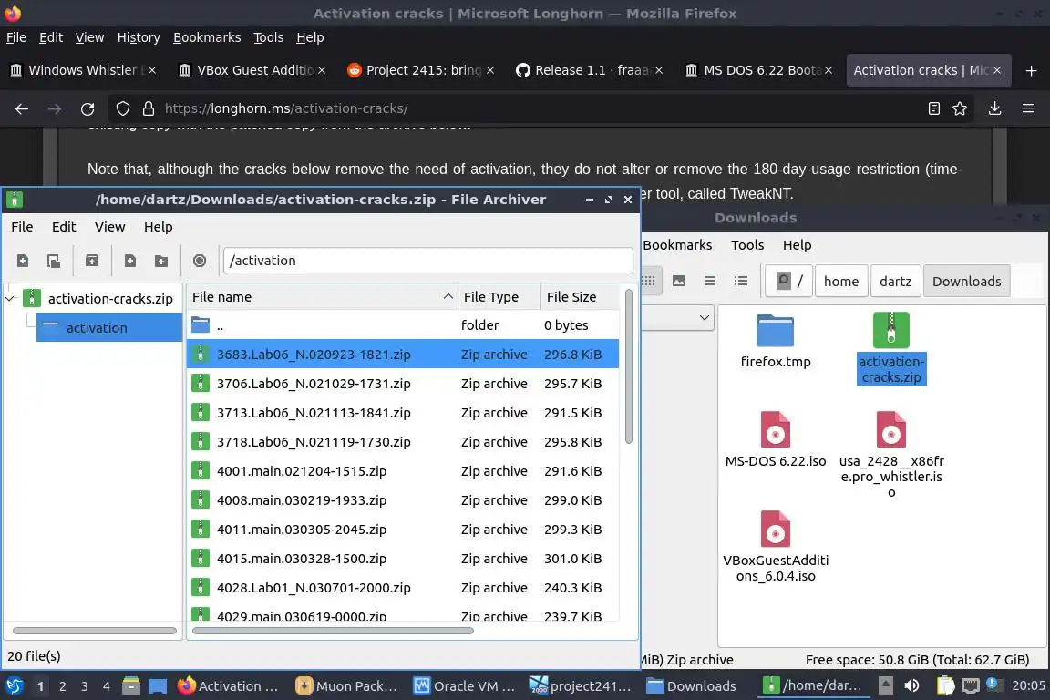
Task: Click Add files icon in File Archiver toolbar
Action: point(130,261)
